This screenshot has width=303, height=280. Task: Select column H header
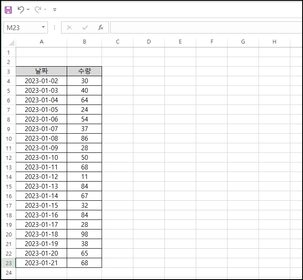[x=274, y=42]
